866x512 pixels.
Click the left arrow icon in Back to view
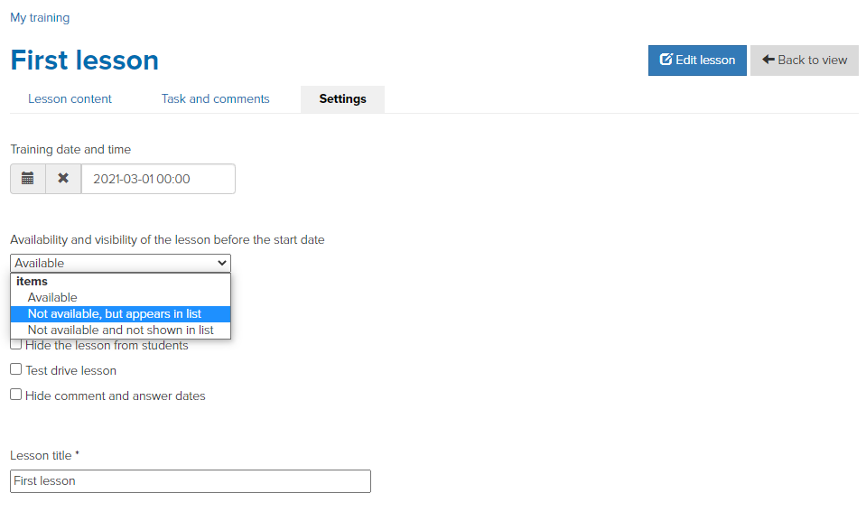pos(768,59)
